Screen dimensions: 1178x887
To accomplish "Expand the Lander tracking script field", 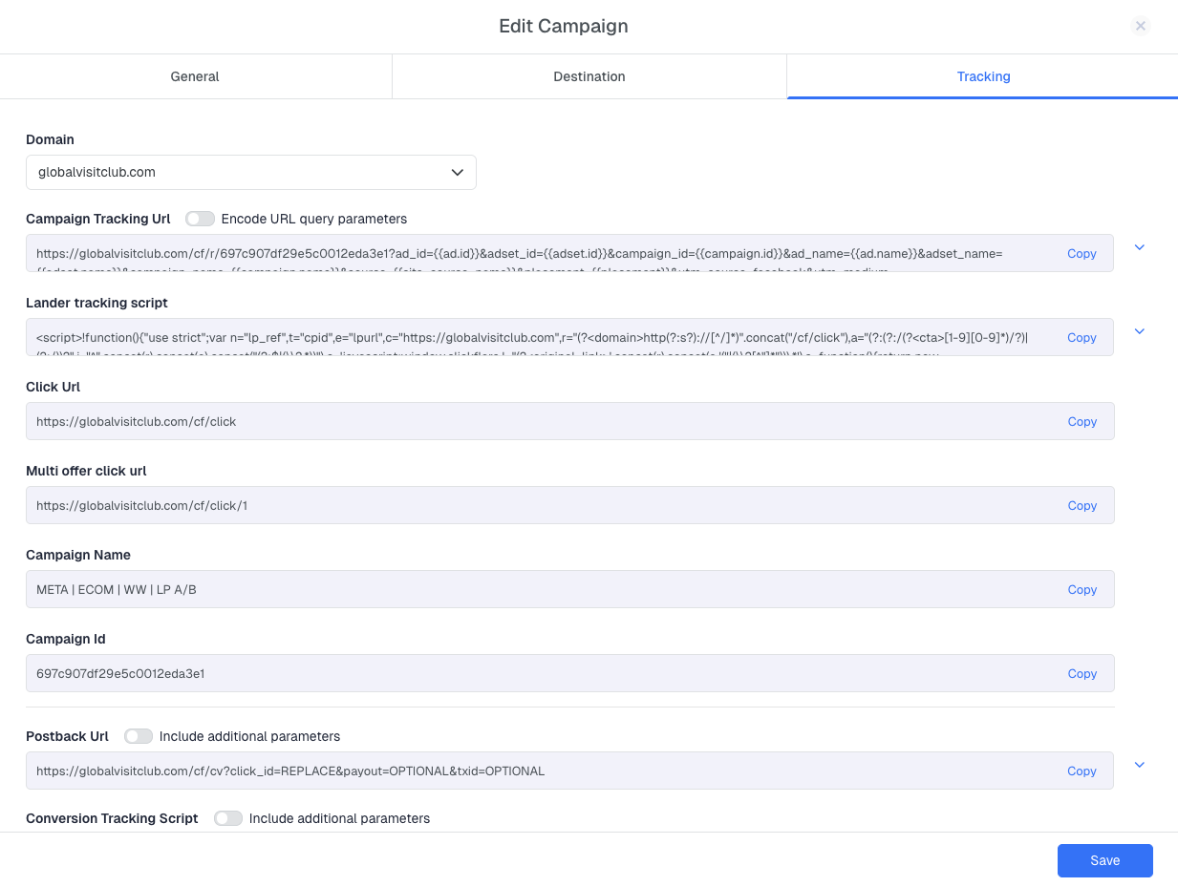I will pos(1139,331).
